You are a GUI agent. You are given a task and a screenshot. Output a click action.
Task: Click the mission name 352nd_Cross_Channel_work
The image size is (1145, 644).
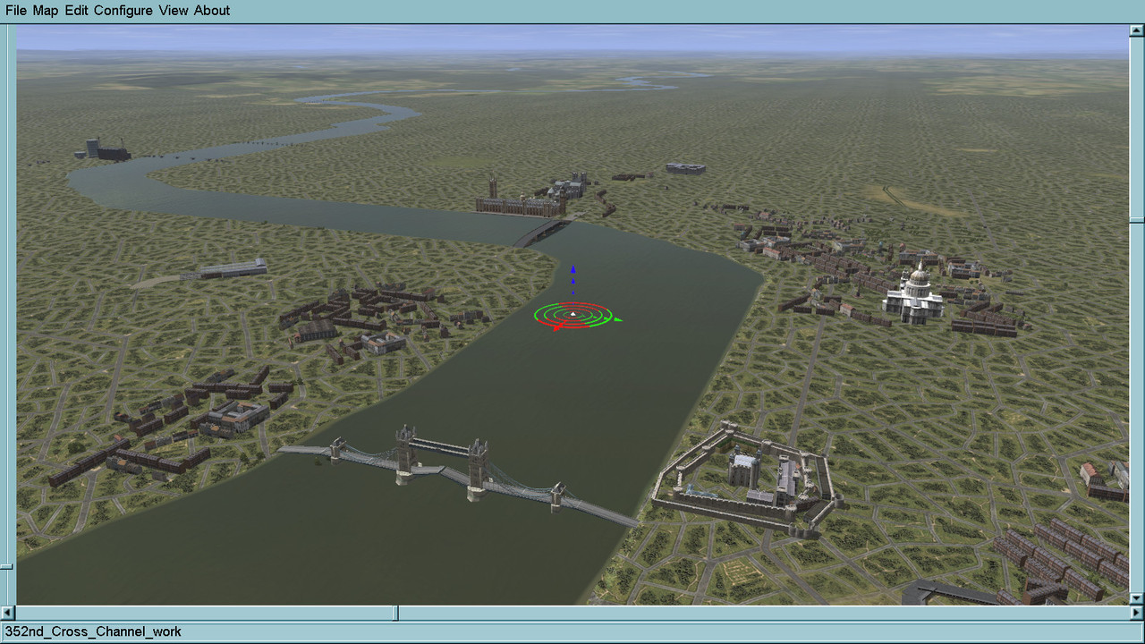pos(93,631)
